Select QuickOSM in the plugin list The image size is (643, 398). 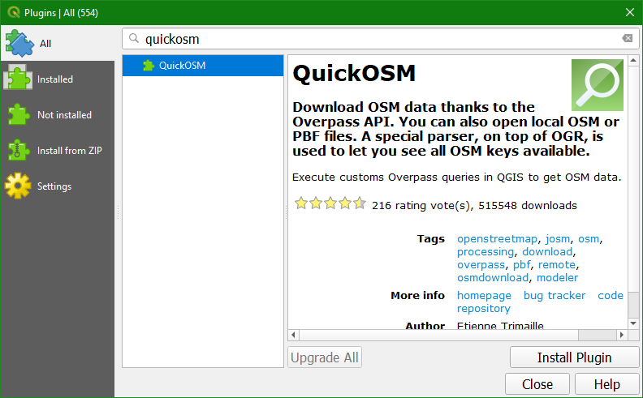tap(203, 66)
